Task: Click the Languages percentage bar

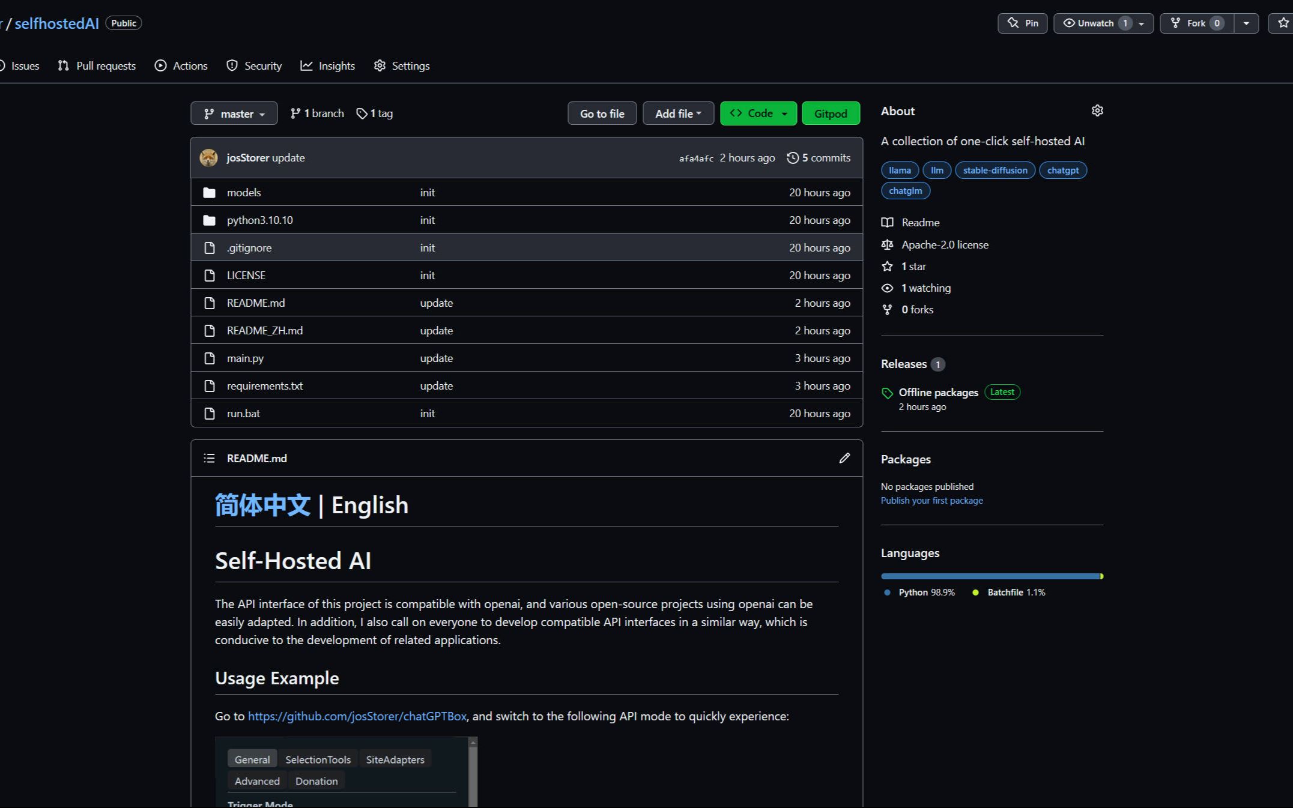Action: point(991,576)
